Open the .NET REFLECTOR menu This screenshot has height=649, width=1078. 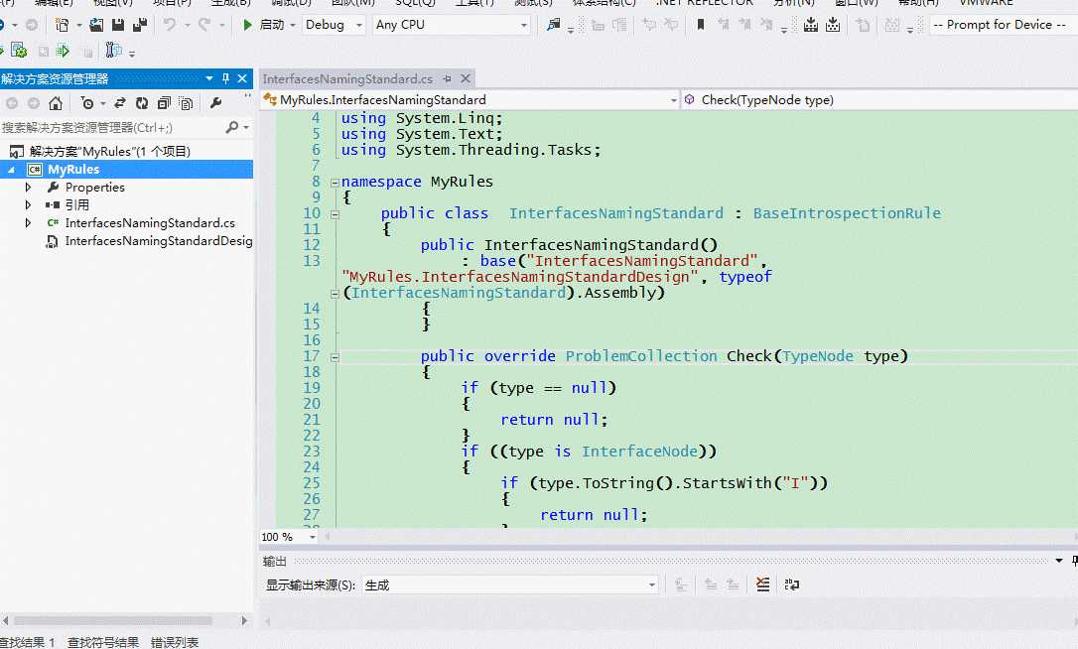704,3
